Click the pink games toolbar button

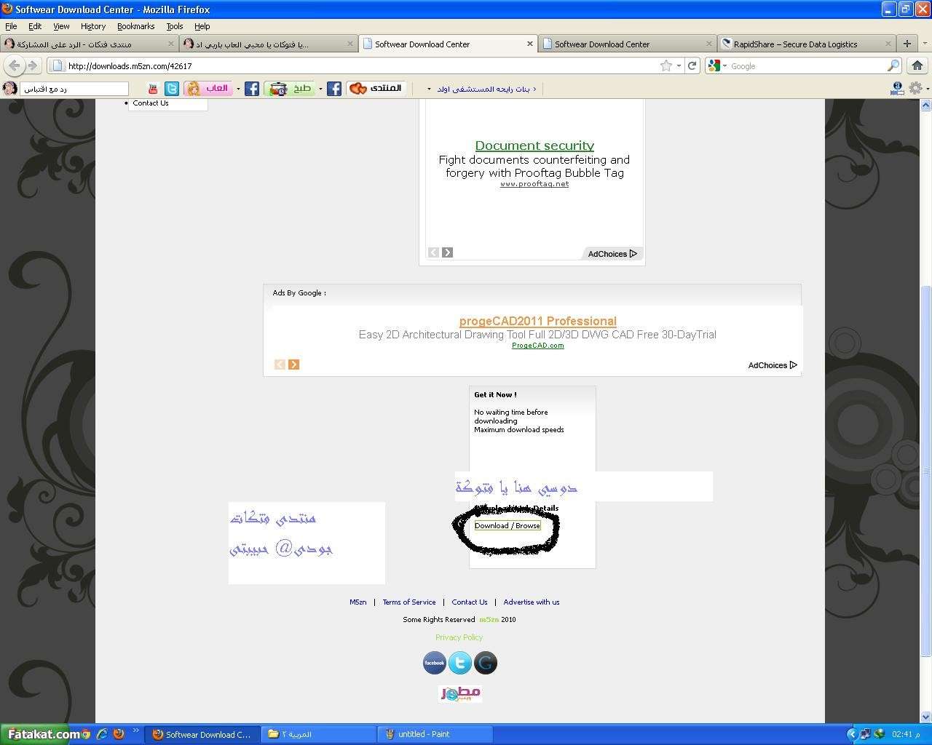[208, 89]
